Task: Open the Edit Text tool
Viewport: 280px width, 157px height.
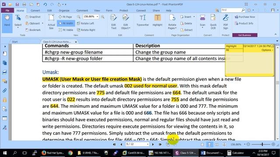Action: pyautogui.click(x=114, y=22)
